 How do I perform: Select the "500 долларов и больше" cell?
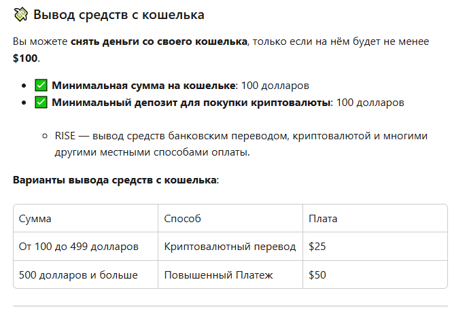78,274
